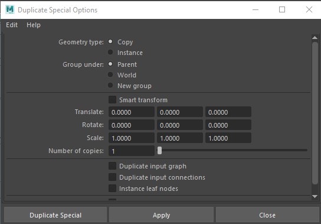This screenshot has height=224, width=321.
Task: Check Instance leaf nodes option
Action: pos(112,189)
